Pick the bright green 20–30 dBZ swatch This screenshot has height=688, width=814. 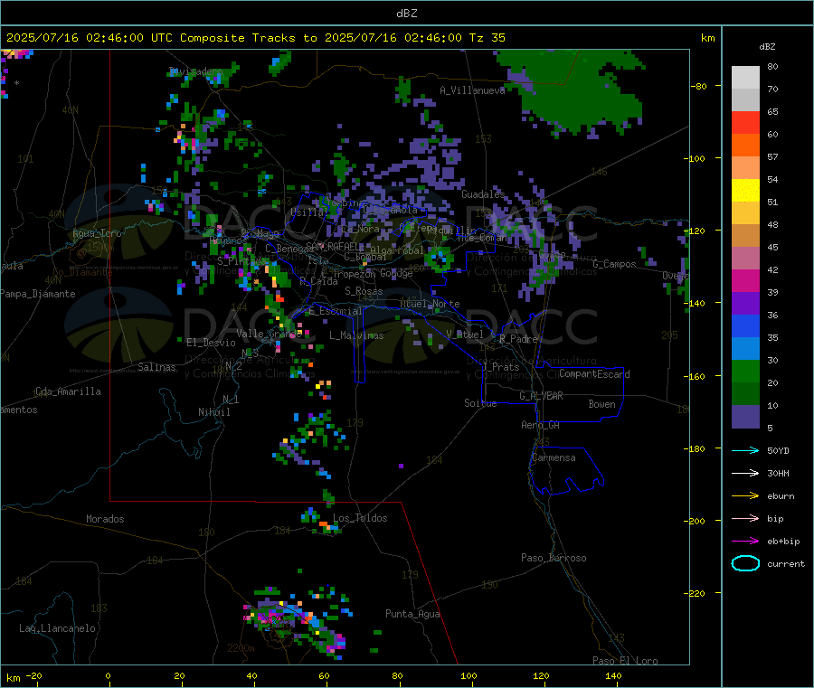coord(745,372)
